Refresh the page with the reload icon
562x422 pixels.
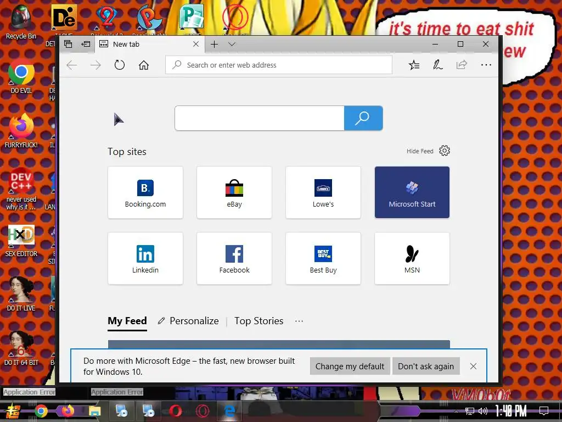point(119,65)
